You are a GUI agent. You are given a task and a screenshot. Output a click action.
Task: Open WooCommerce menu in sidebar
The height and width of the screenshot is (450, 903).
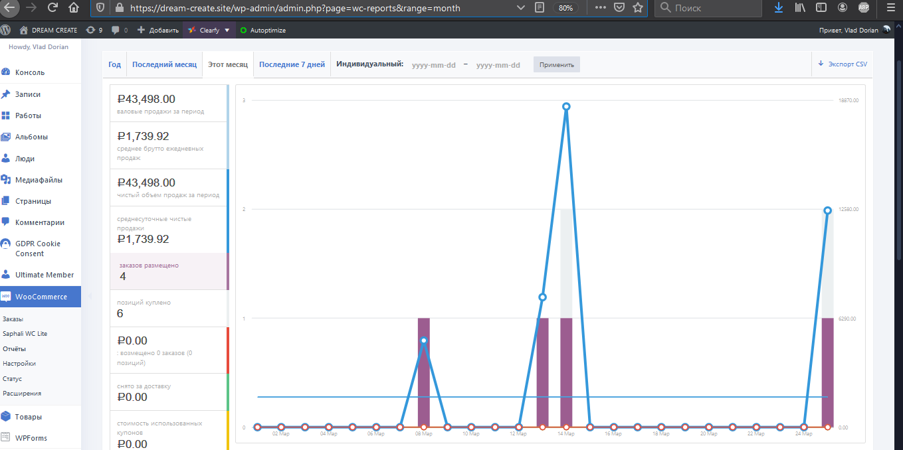[x=41, y=297]
